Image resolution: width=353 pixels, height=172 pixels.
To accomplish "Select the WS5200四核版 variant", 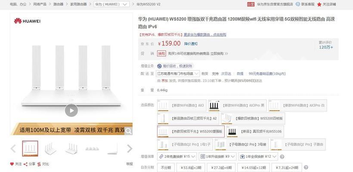I will coord(253,119).
